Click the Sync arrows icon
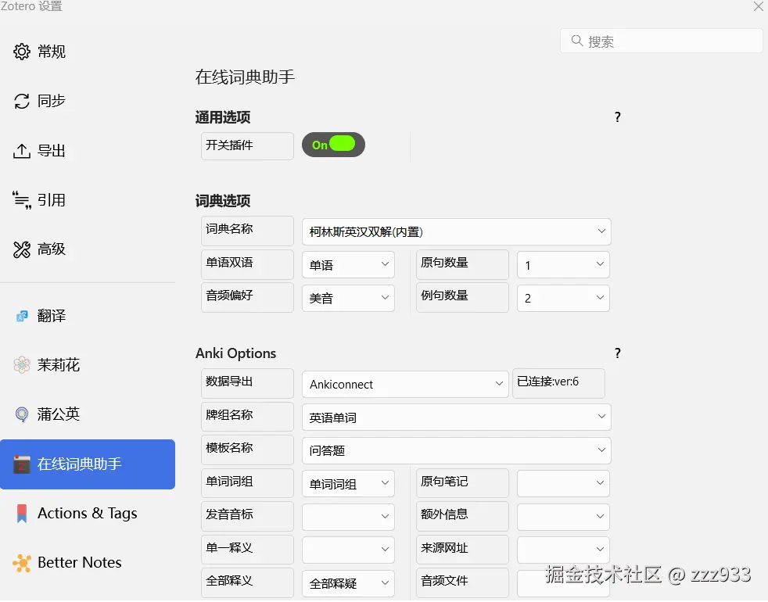The image size is (768, 602). tap(22, 101)
